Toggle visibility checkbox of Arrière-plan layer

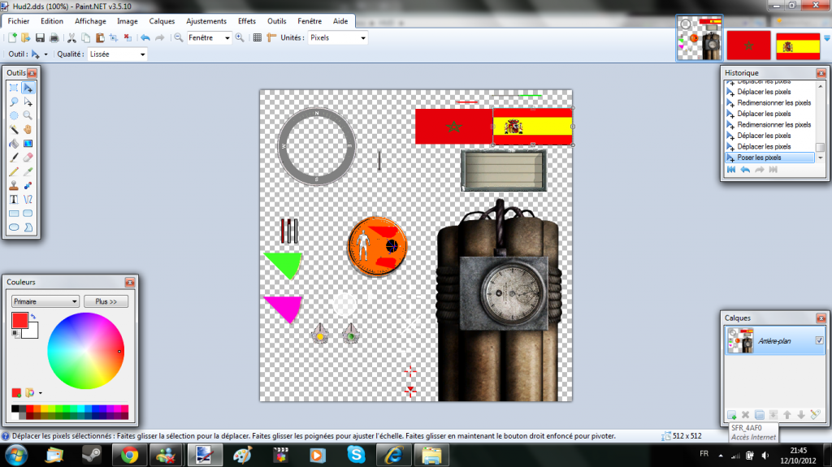click(x=819, y=340)
